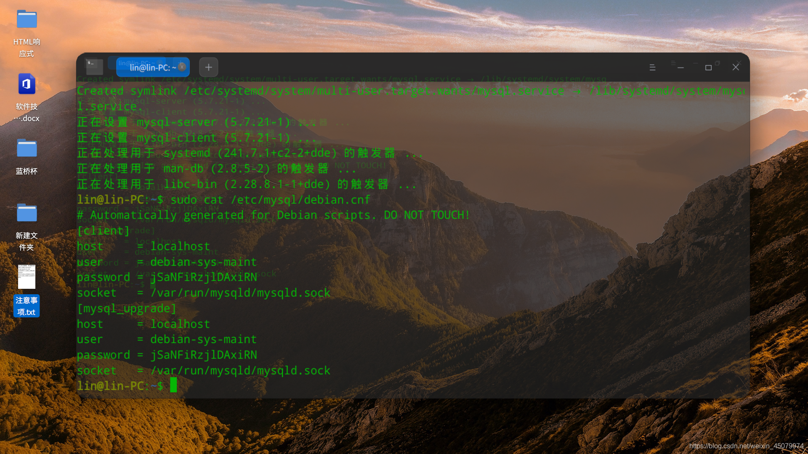This screenshot has width=808, height=454.
Task: Click the '[mysql_upgrade]' section header line
Action: (x=126, y=309)
